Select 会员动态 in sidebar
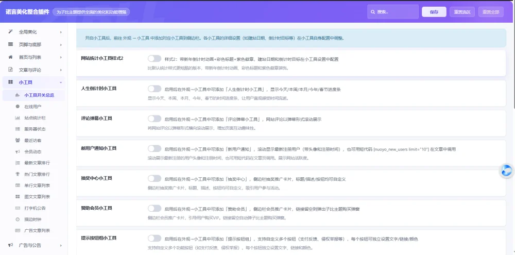This screenshot has height=255, width=515. (x=33, y=151)
